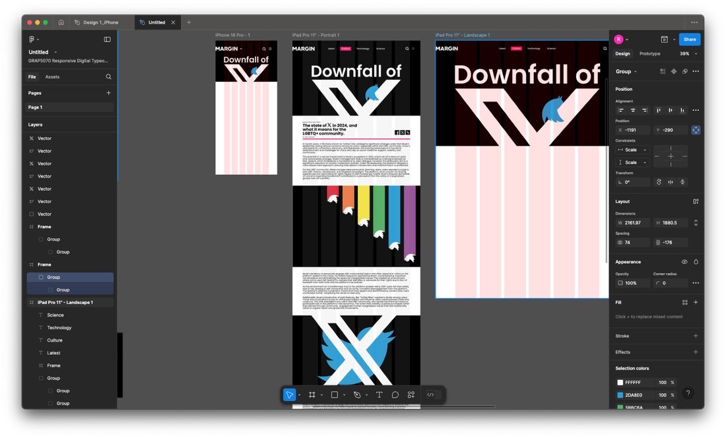Open the zoom level 39% dropdown
The height and width of the screenshot is (438, 726).
[688, 53]
